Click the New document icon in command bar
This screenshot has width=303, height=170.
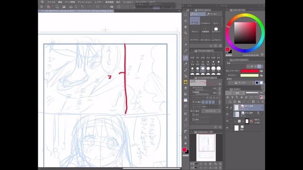(57, 7)
